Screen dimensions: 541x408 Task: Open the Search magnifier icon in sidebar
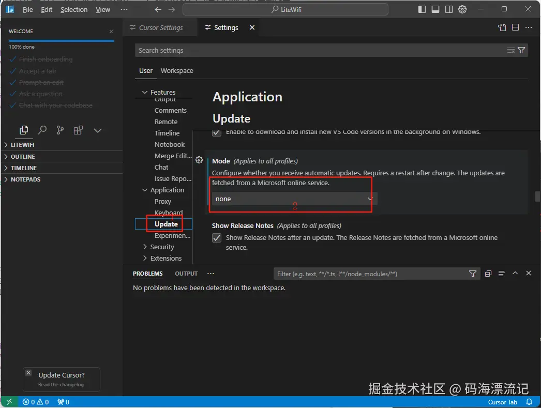coord(42,130)
